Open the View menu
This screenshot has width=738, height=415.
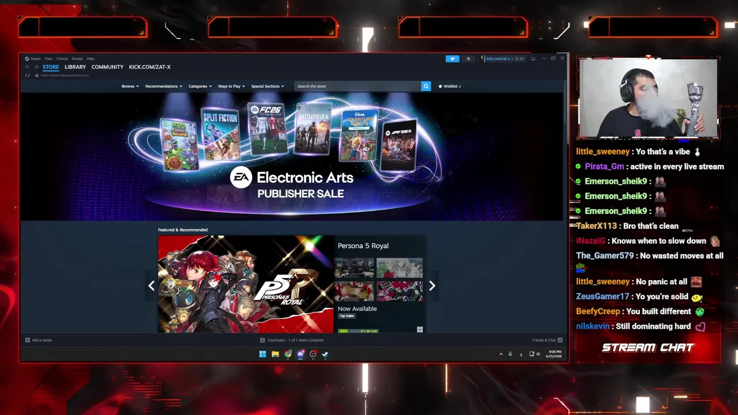pos(48,58)
